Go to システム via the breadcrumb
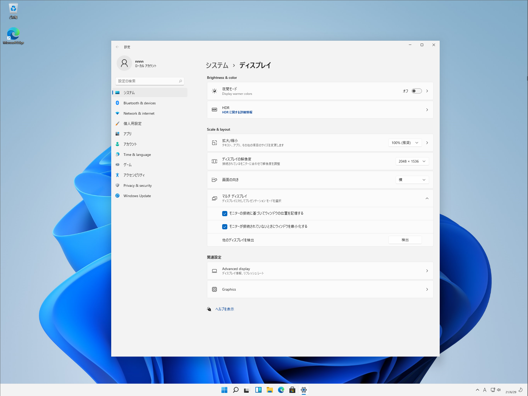 coord(217,65)
